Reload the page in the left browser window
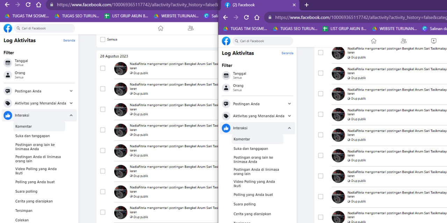 28,5
